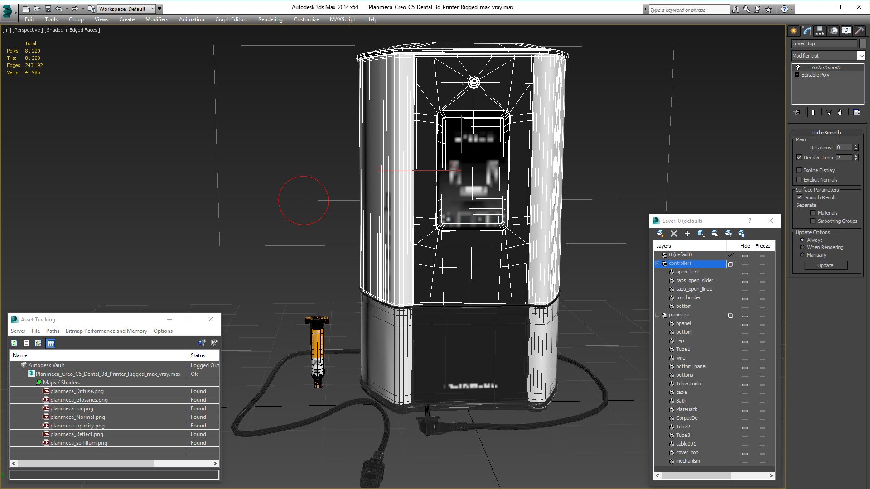Toggle the Smooth Result checkbox
Image resolution: width=870 pixels, height=489 pixels.
coord(800,197)
